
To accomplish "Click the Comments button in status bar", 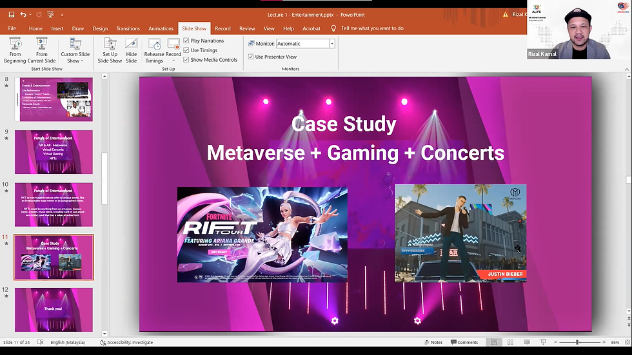I will 464,342.
